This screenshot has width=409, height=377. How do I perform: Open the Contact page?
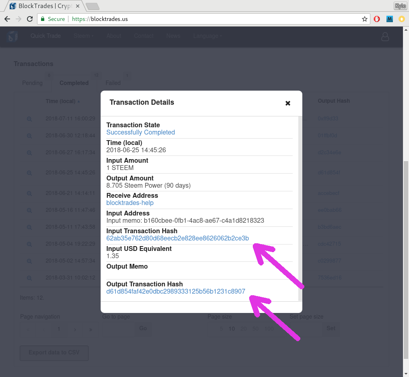[144, 36]
